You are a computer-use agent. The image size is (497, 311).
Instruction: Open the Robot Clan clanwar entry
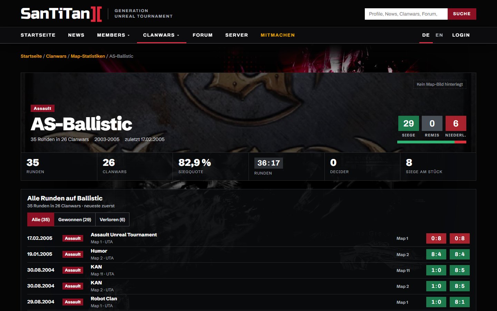tap(104, 299)
